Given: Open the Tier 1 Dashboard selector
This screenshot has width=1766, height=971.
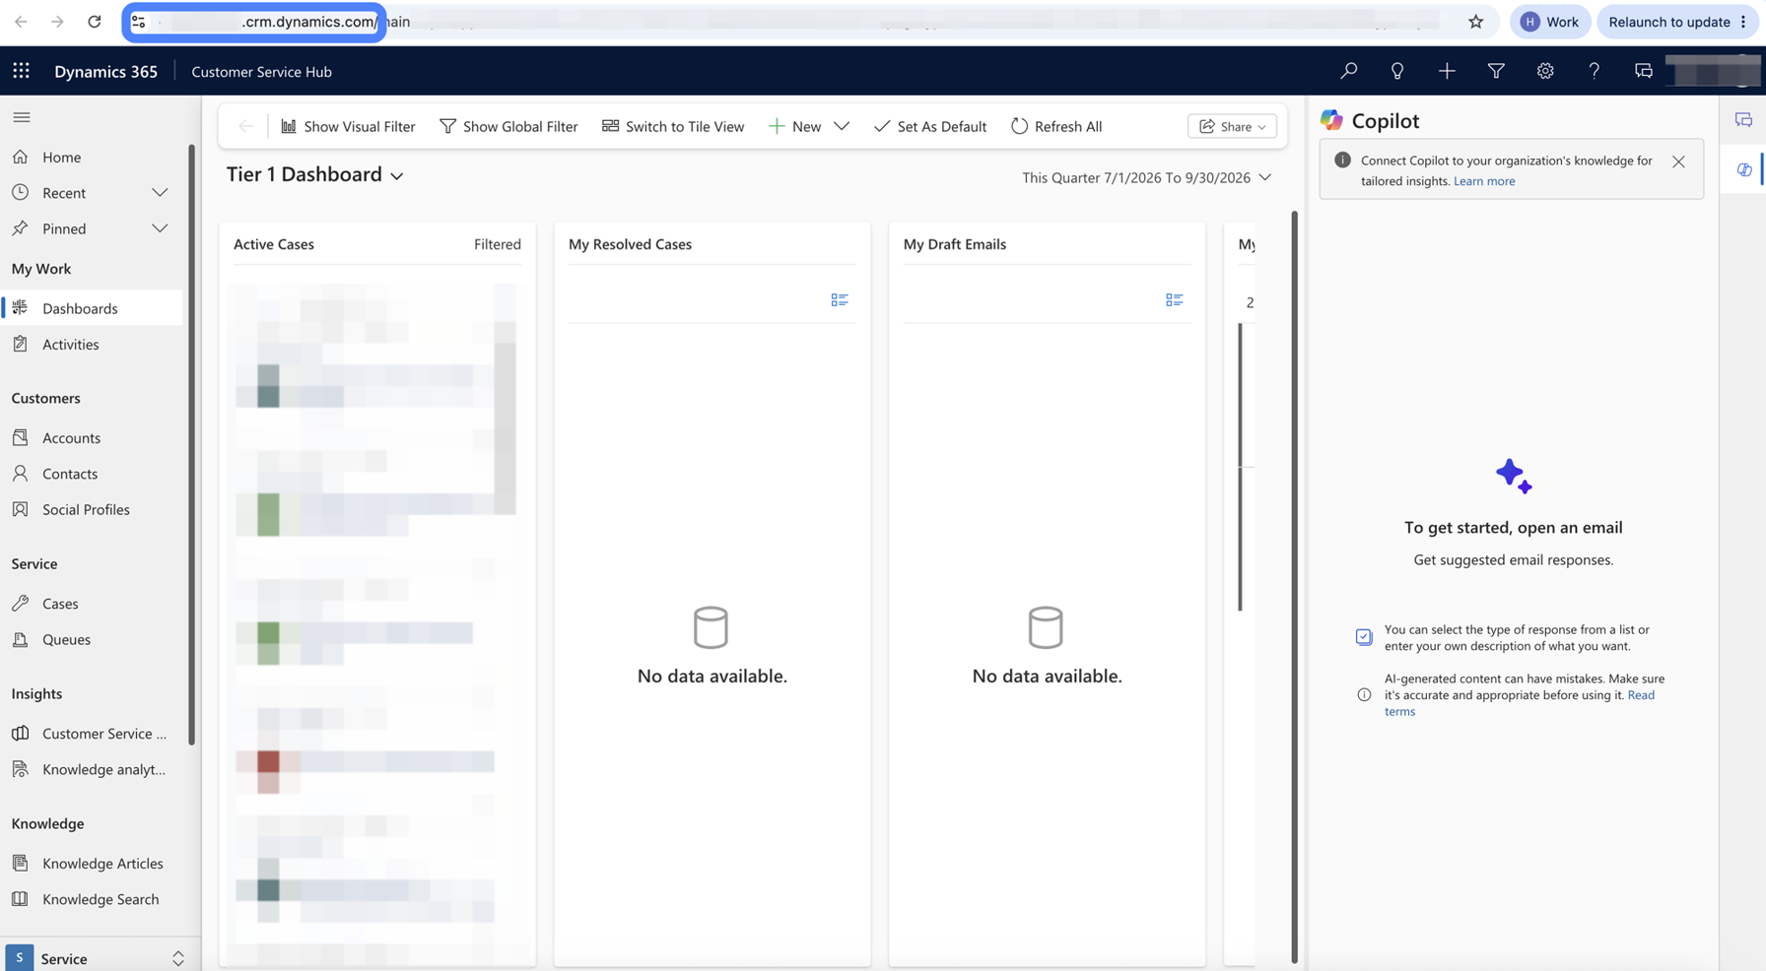Looking at the screenshot, I should (315, 174).
